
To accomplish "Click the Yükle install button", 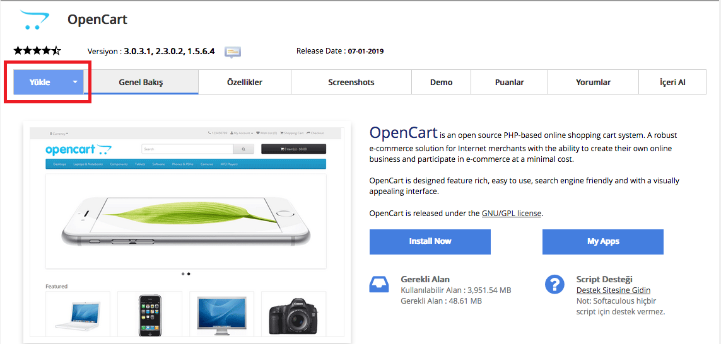I will (49, 82).
